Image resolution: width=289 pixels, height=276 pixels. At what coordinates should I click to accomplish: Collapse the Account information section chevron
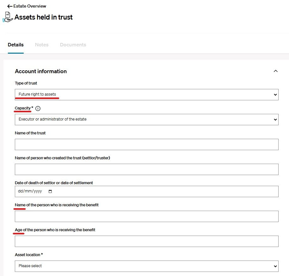tap(275, 71)
